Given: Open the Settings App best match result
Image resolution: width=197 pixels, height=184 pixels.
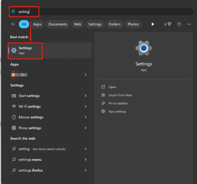Looking at the screenshot, I should [x=50, y=50].
